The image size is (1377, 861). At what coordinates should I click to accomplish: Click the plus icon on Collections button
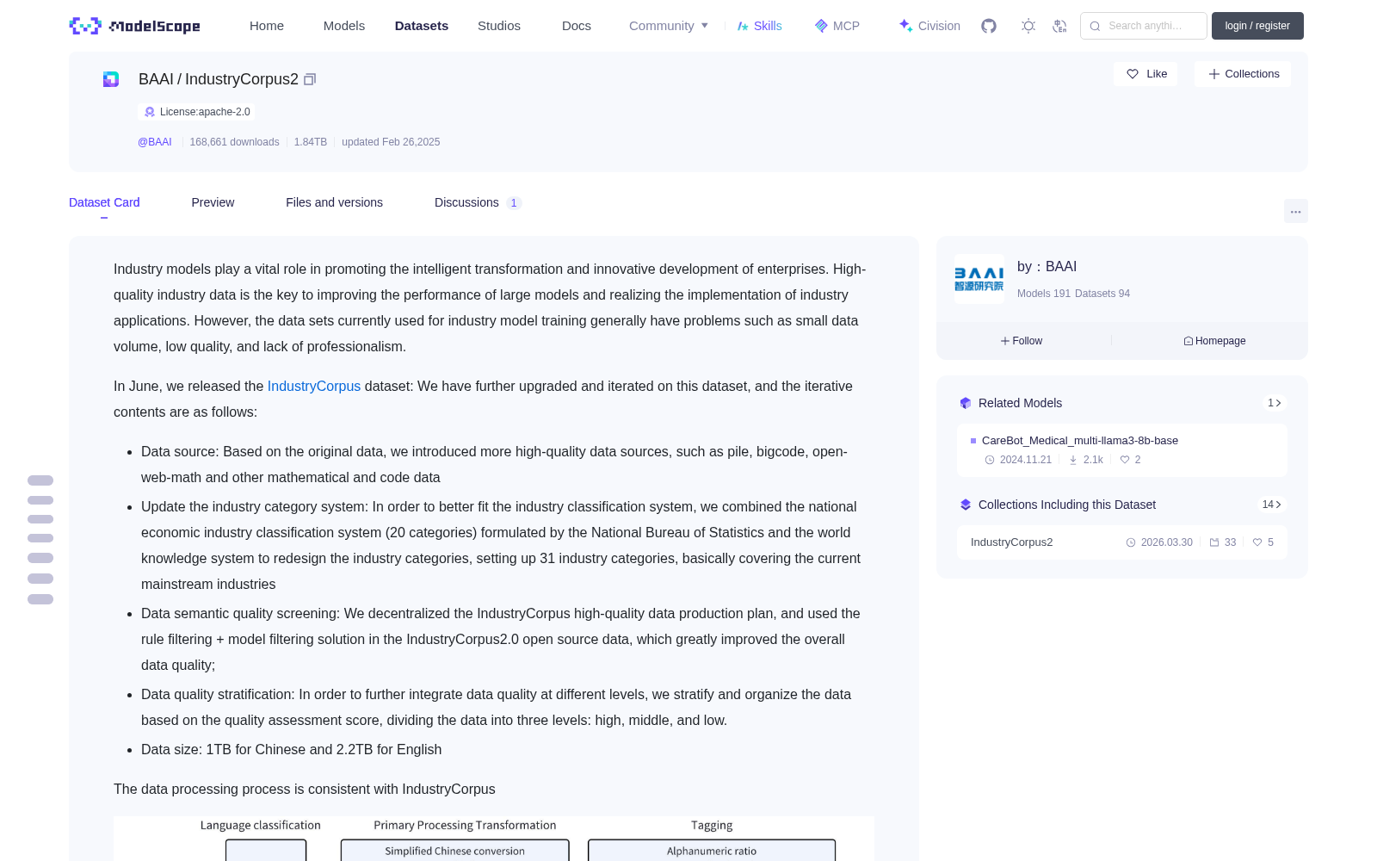pos(1214,74)
